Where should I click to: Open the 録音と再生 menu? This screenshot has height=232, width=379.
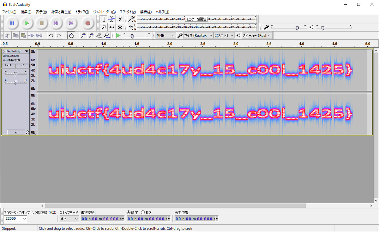[61, 12]
